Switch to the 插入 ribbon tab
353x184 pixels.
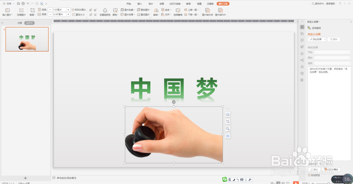tap(139, 4)
